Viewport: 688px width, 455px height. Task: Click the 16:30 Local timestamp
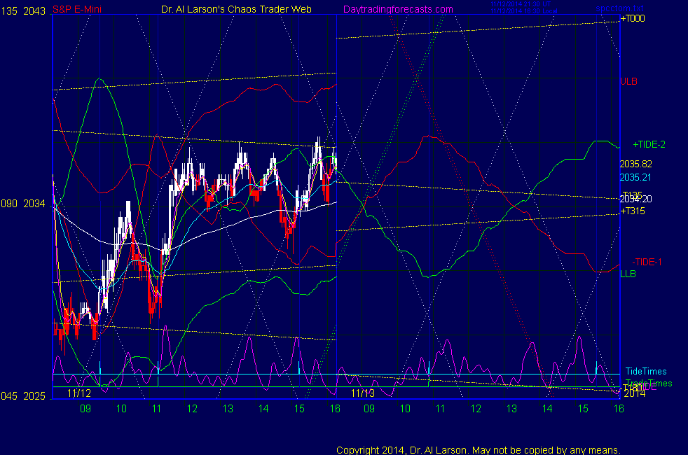coord(524,11)
